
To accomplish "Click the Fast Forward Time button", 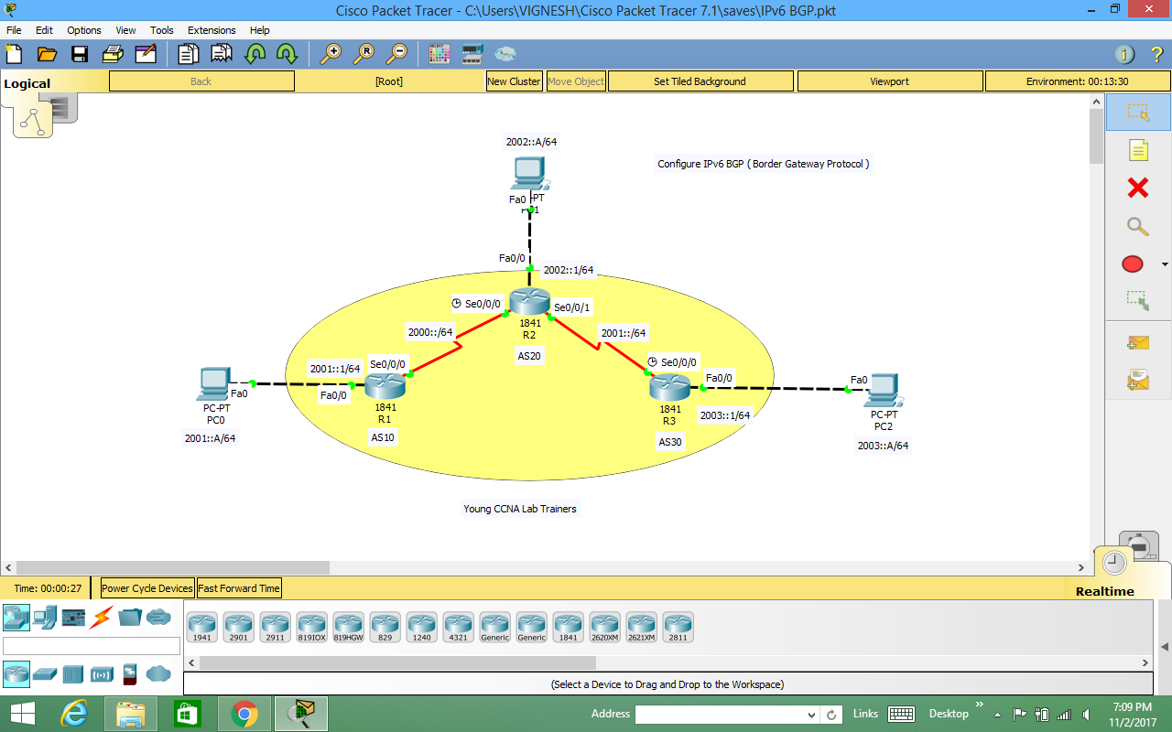I will [238, 587].
